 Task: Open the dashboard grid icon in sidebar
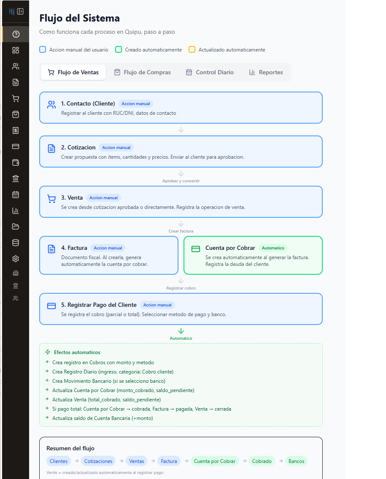(x=16, y=50)
